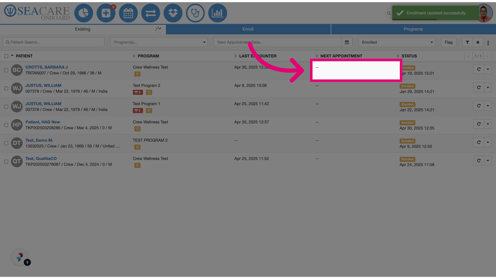Expand the Program(s) filter dropdown
The width and height of the screenshot is (496, 279).
[x=159, y=42]
